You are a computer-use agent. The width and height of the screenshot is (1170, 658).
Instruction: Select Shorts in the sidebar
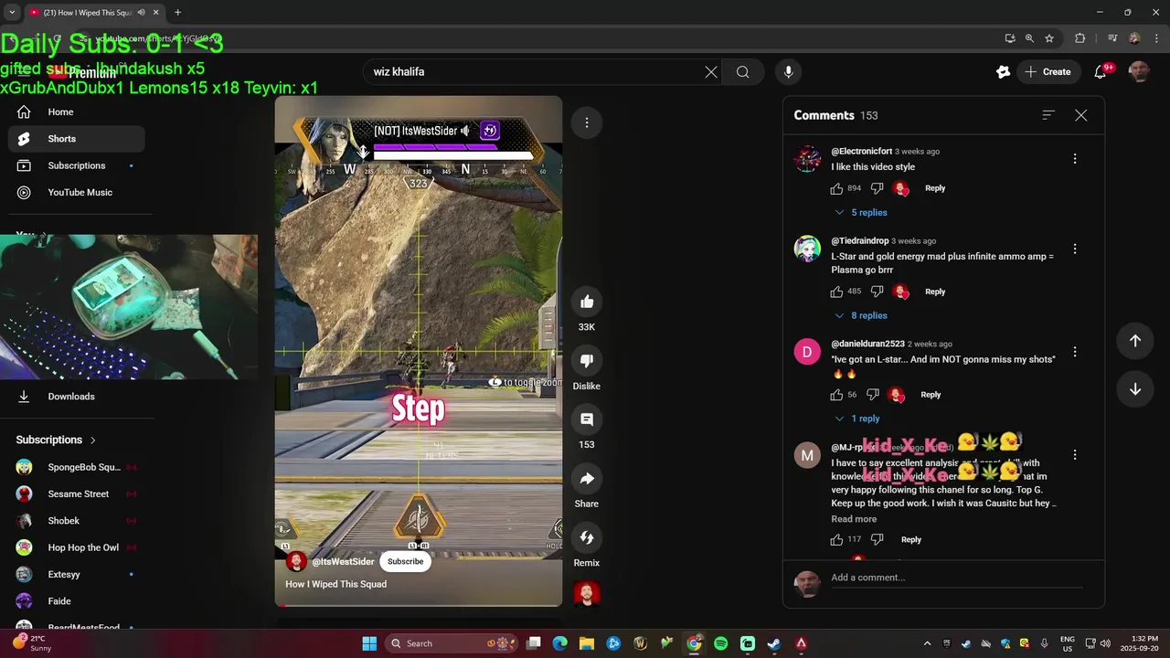click(x=77, y=139)
